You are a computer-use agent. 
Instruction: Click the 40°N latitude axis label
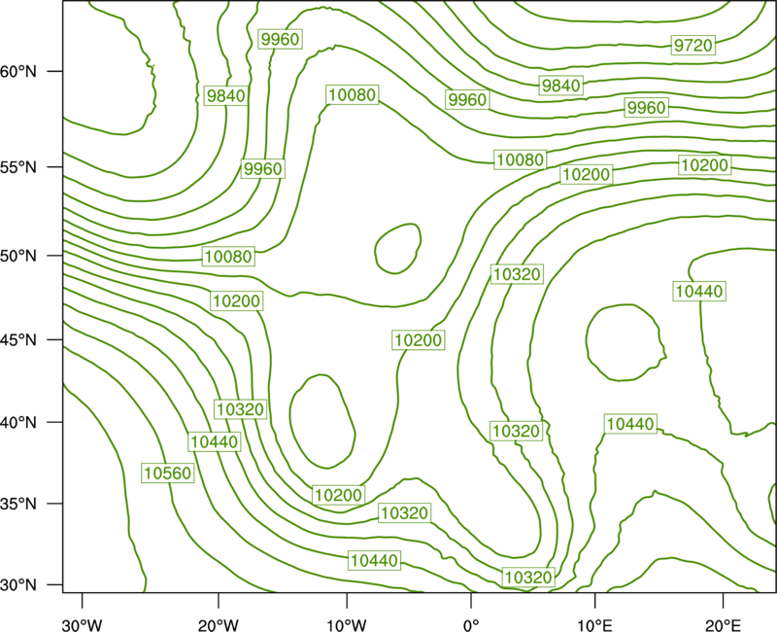coord(18,423)
